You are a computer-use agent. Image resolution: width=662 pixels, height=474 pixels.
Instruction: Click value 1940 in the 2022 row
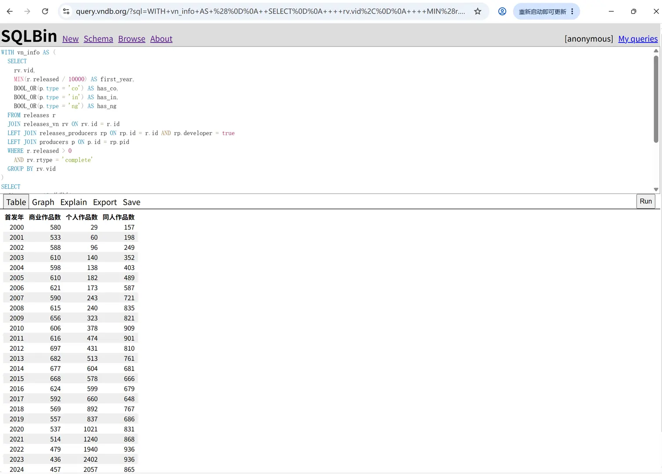(90, 449)
